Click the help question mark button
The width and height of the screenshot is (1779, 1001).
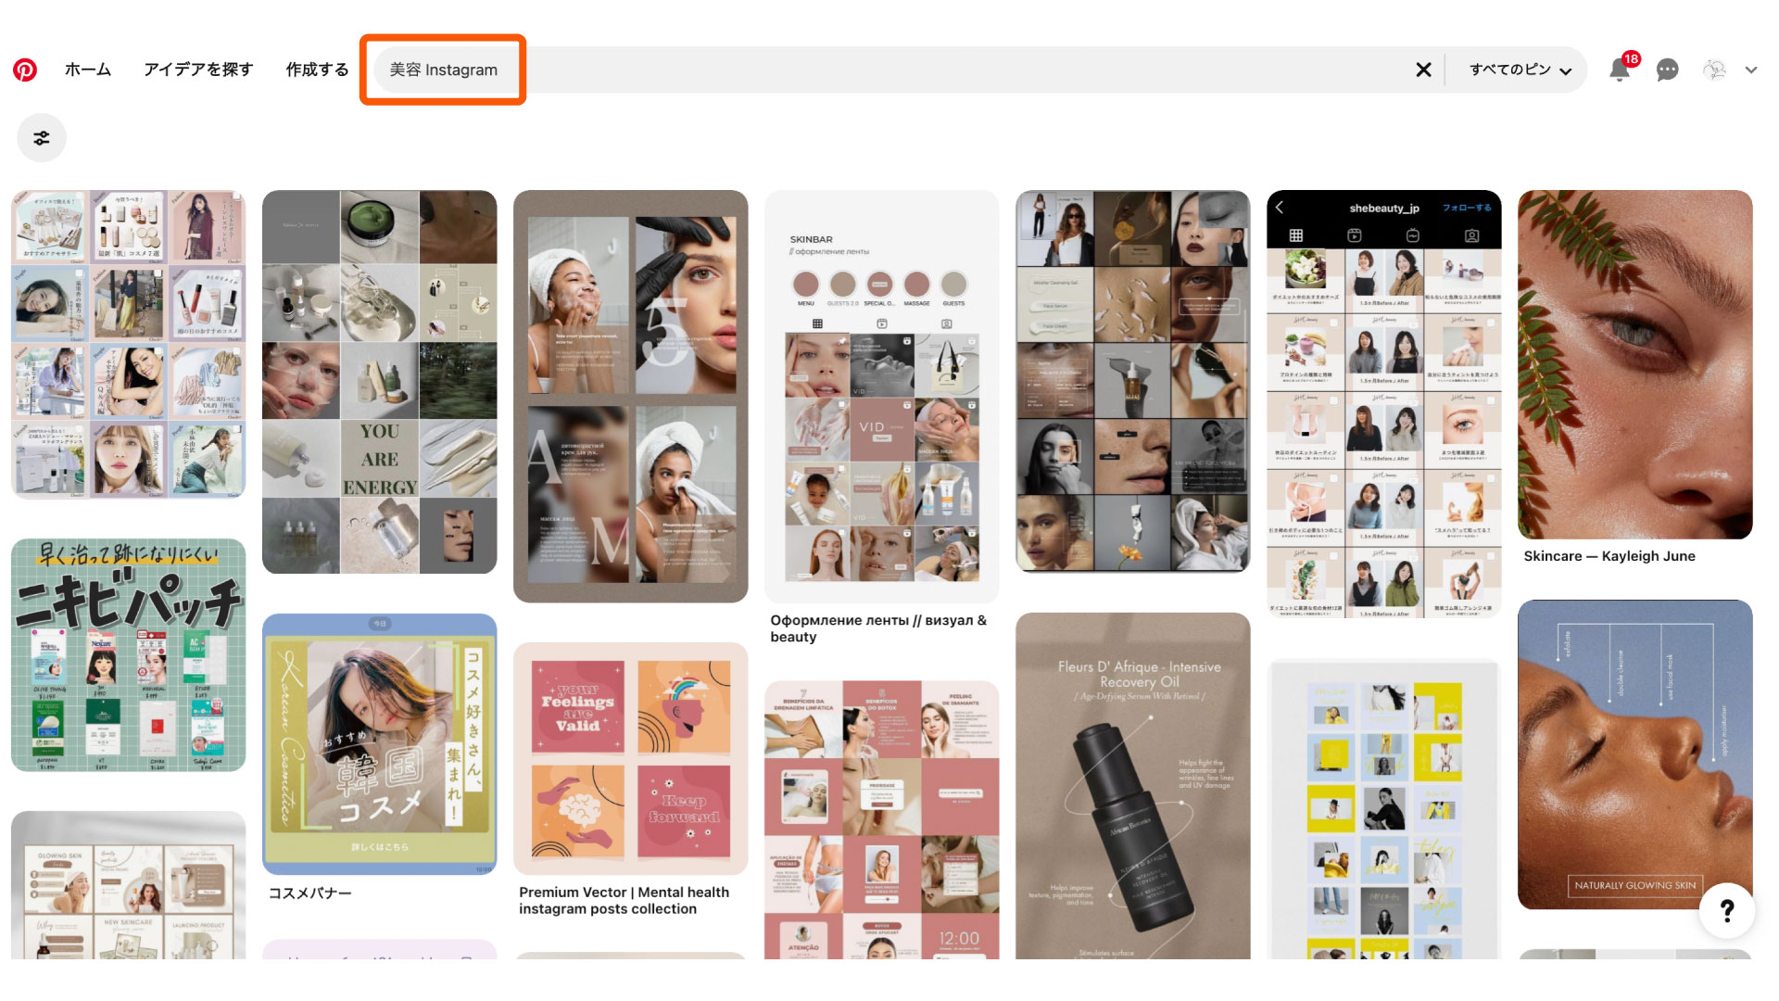1727,911
